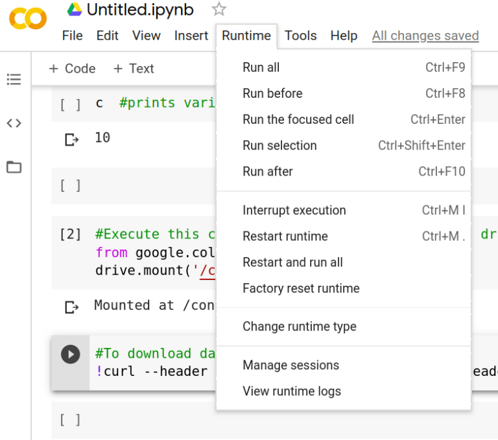Close the open Runtime menu tab
The image size is (498, 440).
[x=246, y=36]
